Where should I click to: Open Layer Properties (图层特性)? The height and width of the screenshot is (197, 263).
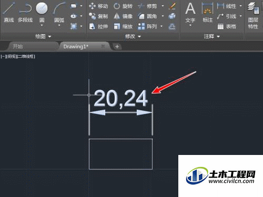(x=253, y=15)
